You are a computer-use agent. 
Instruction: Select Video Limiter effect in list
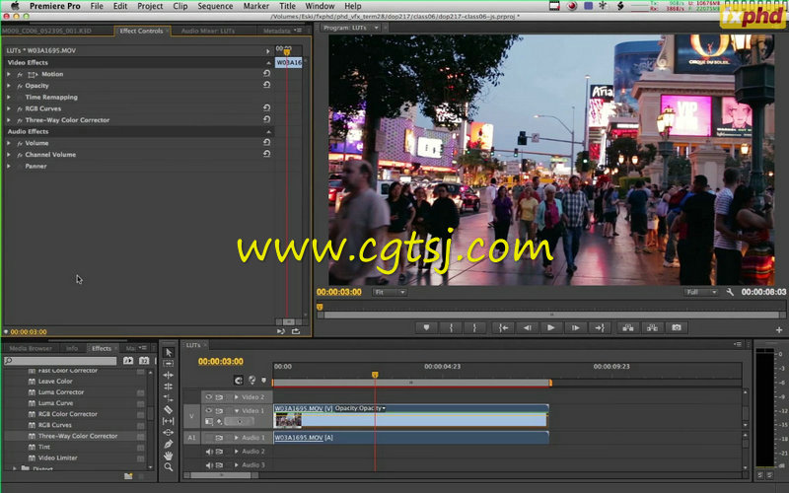pyautogui.click(x=58, y=458)
